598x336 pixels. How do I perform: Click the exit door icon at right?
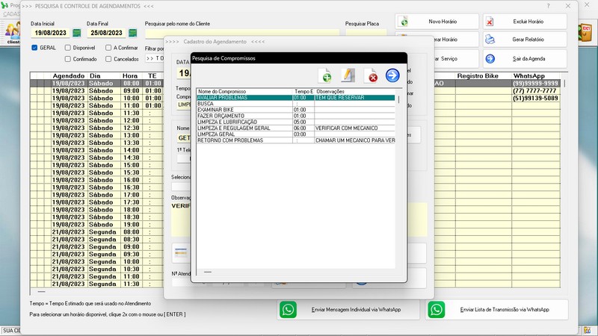[585, 32]
